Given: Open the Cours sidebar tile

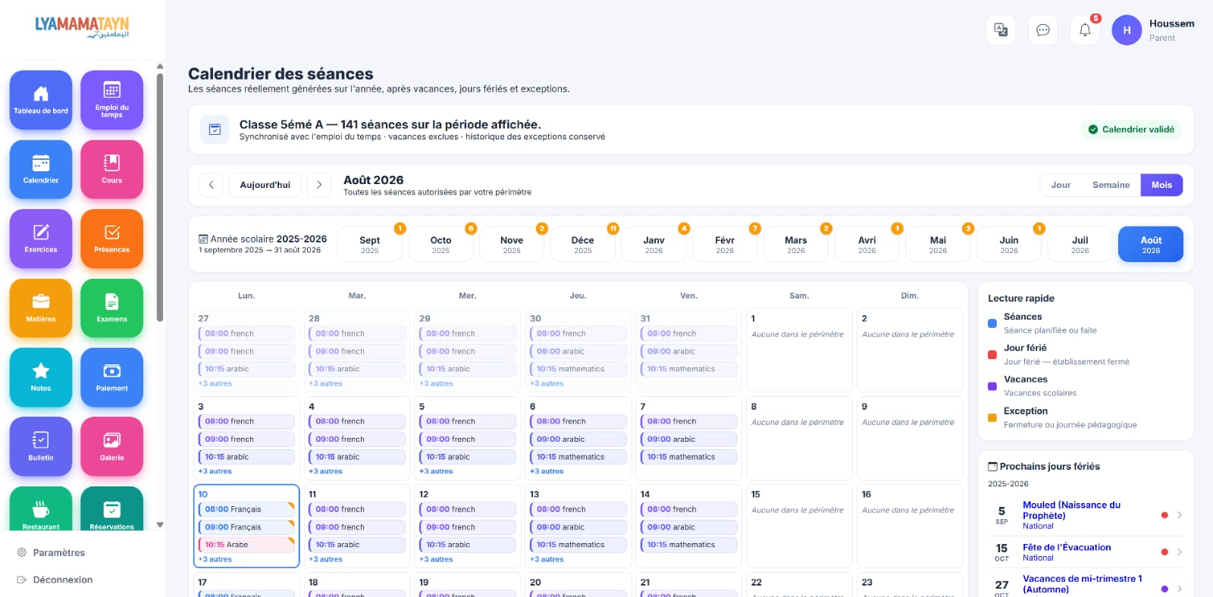Looking at the screenshot, I should (x=112, y=170).
